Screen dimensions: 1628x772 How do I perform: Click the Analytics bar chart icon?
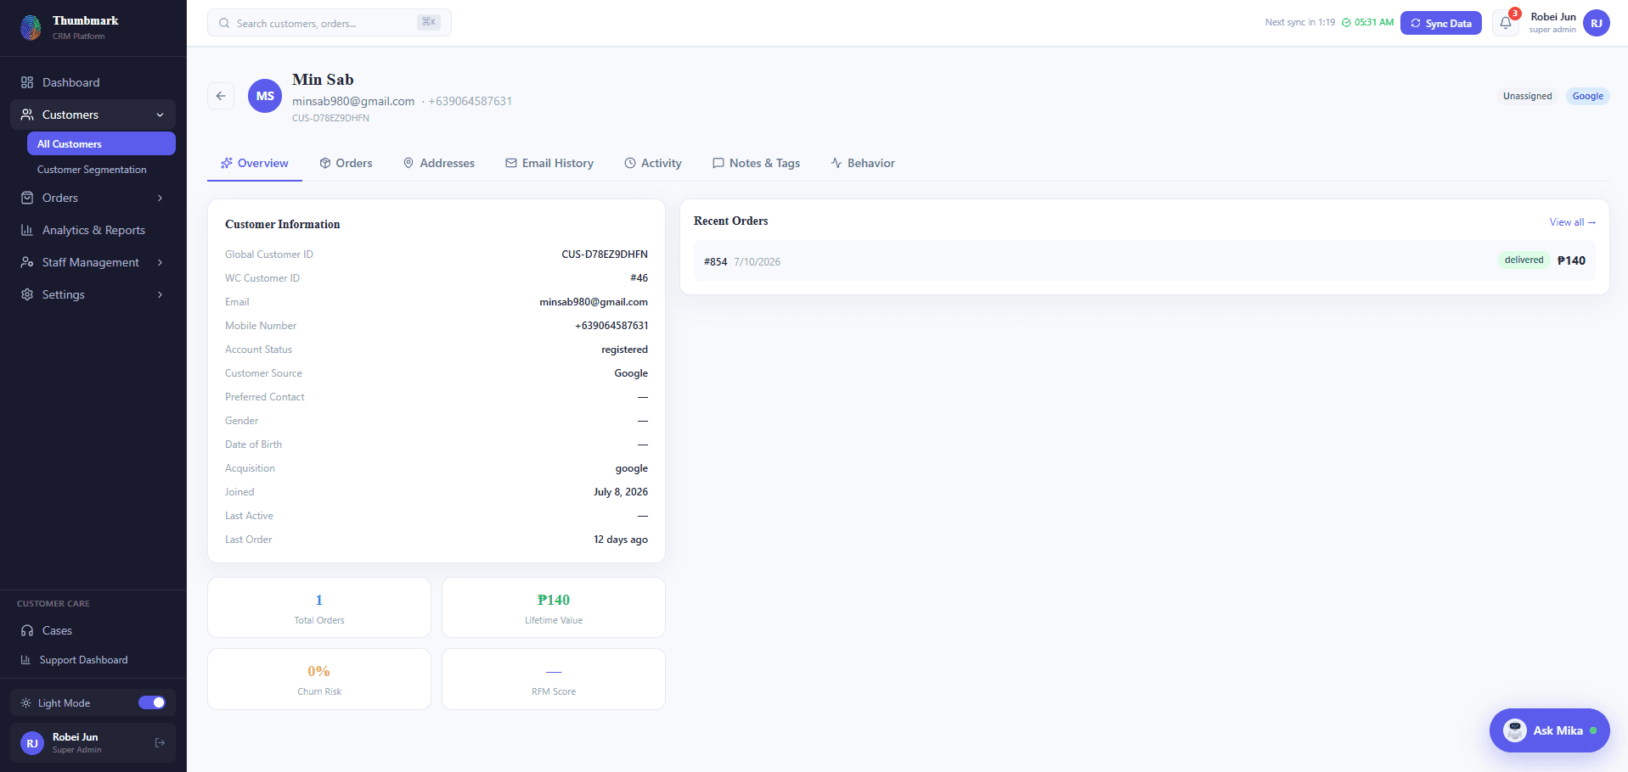point(27,230)
